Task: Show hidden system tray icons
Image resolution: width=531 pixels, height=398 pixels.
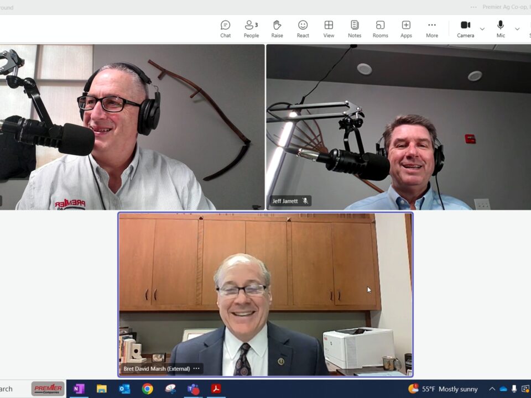Action: tap(492, 389)
